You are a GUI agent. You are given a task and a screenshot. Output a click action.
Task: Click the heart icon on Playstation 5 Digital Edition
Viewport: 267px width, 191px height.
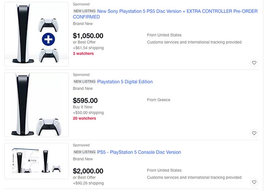click(254, 133)
